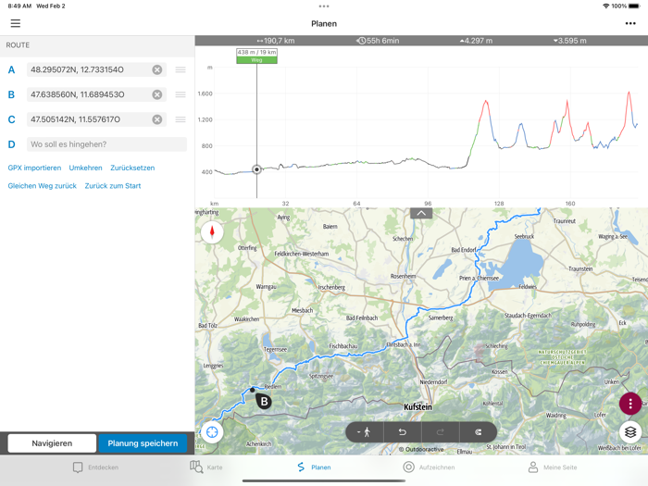Click the elevation profile position marker
Screen dimensions: 648x486
pyautogui.click(x=256, y=169)
